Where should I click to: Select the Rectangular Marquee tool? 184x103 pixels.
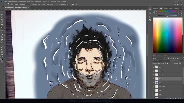pyautogui.click(x=2, y=12)
